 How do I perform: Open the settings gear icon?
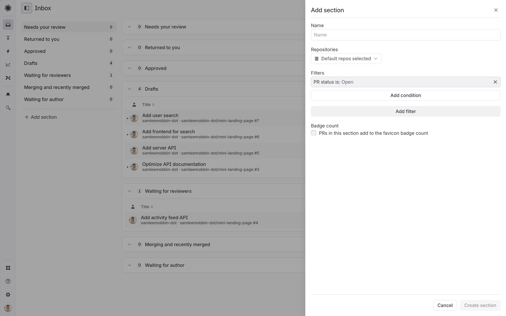pyautogui.click(x=8, y=295)
